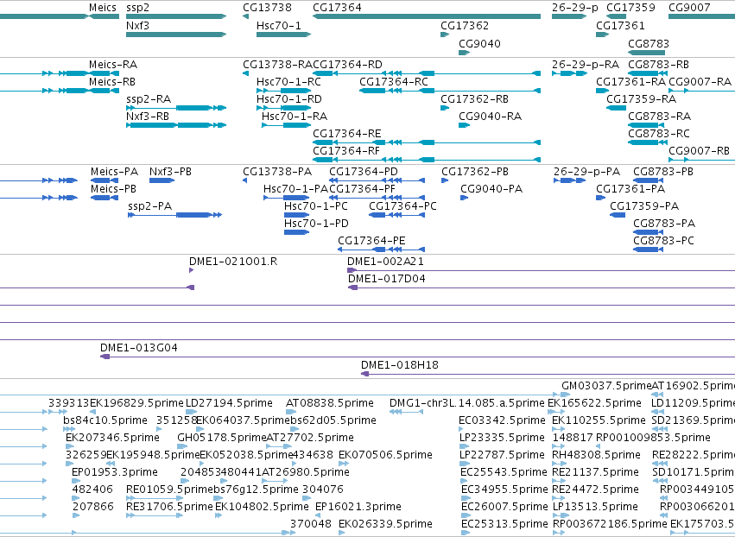Screen dimensions: 735x537
Task: Select the CG17361 gene label
Action: 620,25
